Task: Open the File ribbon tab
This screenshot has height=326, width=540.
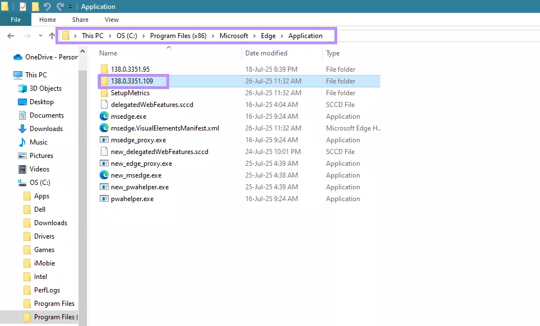Action: (x=16, y=20)
